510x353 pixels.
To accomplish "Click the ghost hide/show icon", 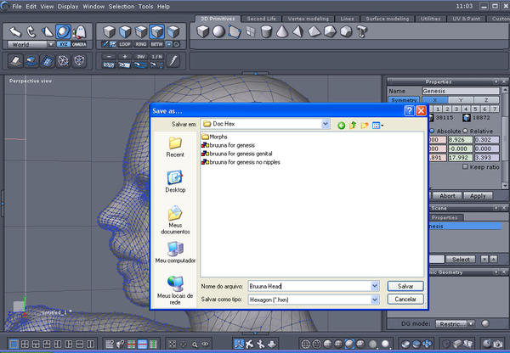I will pyautogui.click(x=79, y=32).
